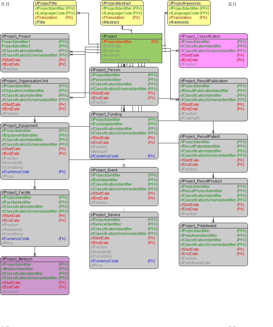
Task: Click cfAvailability in cfProject_Service
Action: 101,252
